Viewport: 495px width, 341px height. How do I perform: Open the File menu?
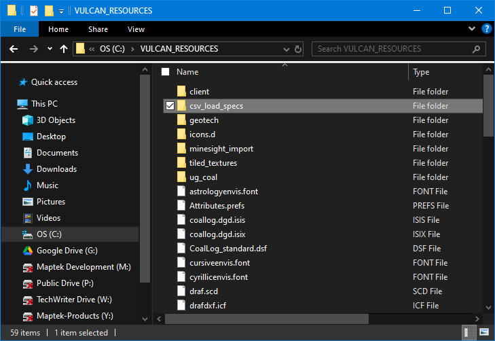[20, 29]
